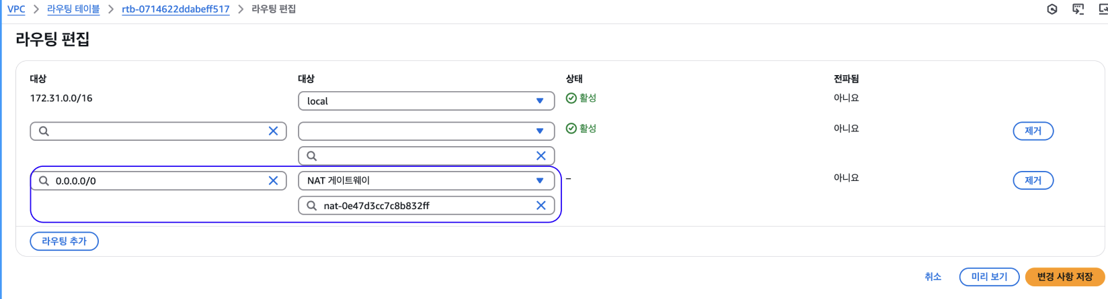The image size is (1108, 299).
Task: Clear the empty second-row destination search
Action: [x=273, y=131]
